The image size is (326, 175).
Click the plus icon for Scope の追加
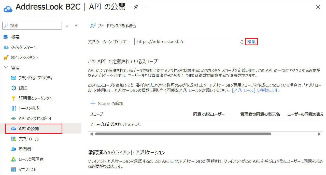93,104
